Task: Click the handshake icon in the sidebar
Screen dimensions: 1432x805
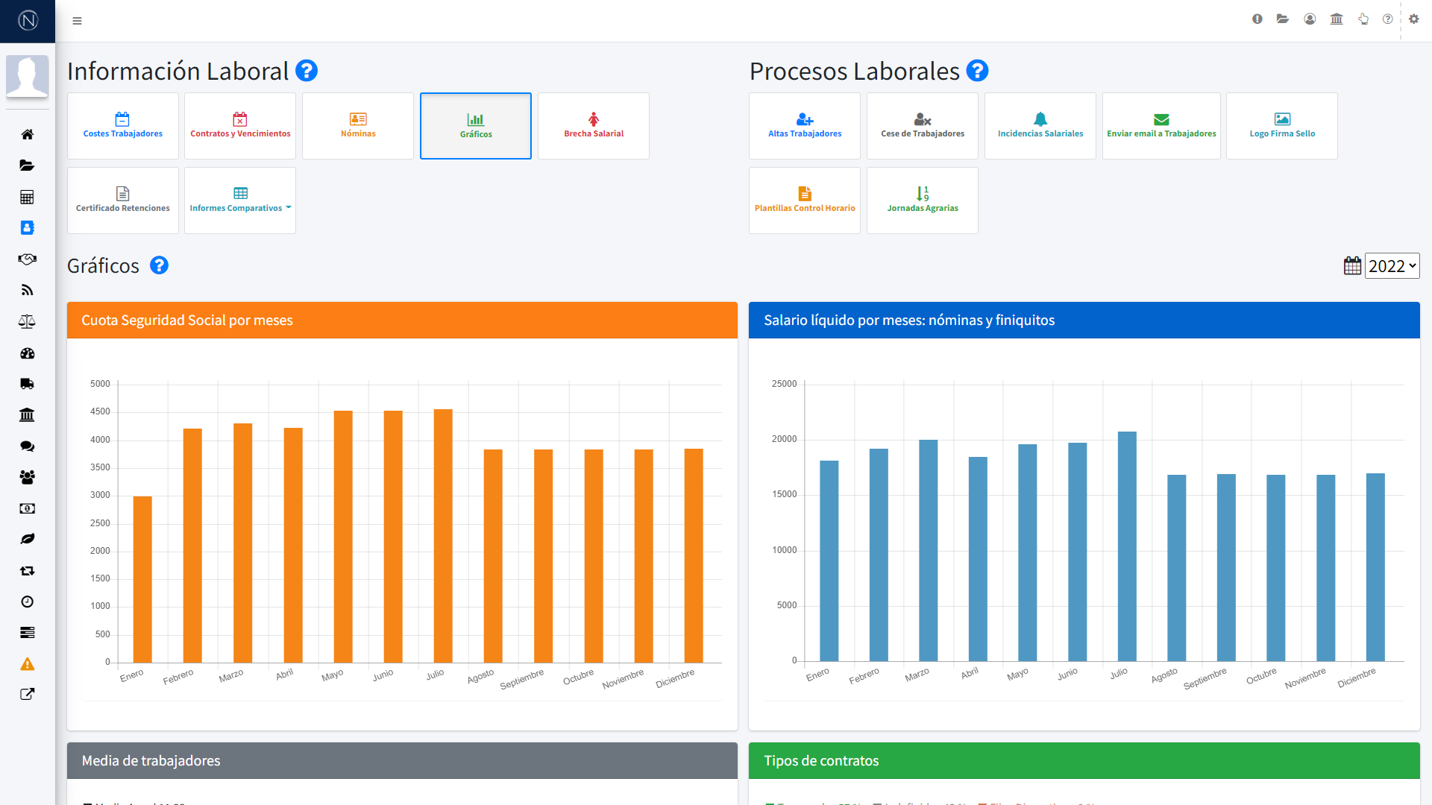Action: pyautogui.click(x=28, y=259)
